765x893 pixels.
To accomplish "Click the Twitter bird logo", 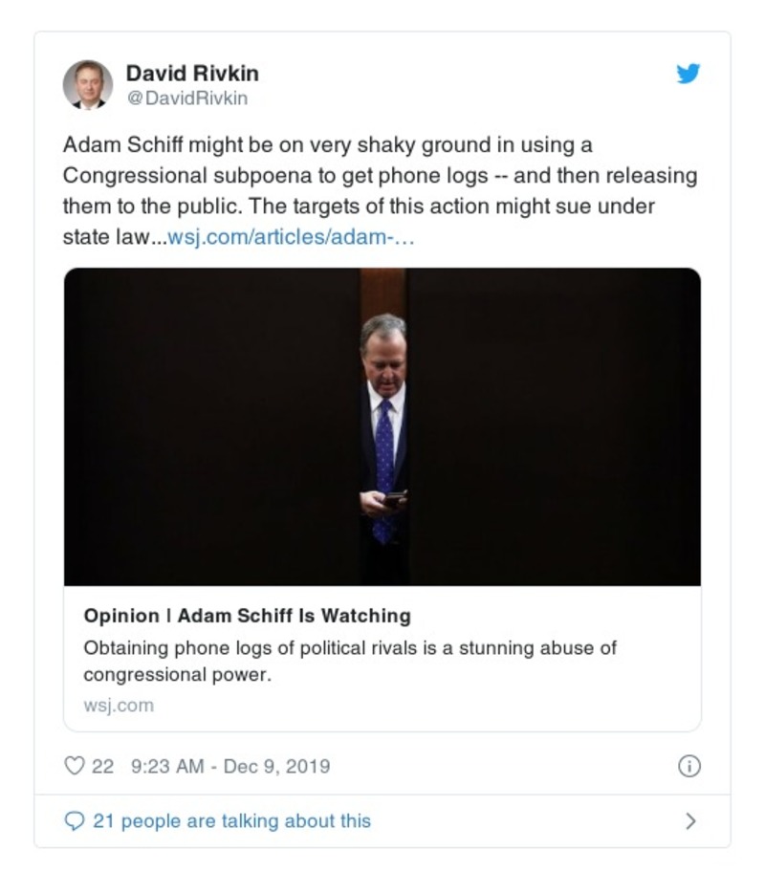I will [x=688, y=74].
